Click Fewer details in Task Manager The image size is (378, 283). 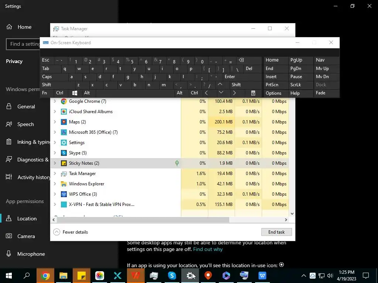(x=71, y=232)
